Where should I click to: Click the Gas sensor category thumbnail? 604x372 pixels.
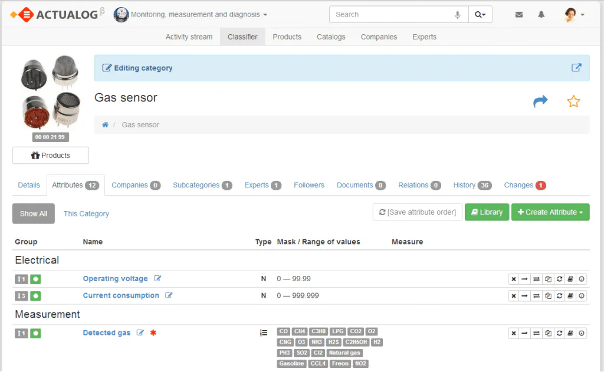click(x=51, y=93)
